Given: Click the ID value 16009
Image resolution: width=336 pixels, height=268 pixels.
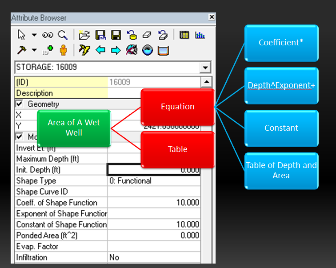Looking at the screenshot, I should [x=120, y=82].
